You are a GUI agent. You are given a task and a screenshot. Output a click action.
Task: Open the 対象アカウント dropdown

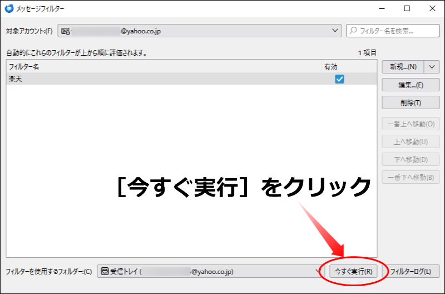point(200,31)
